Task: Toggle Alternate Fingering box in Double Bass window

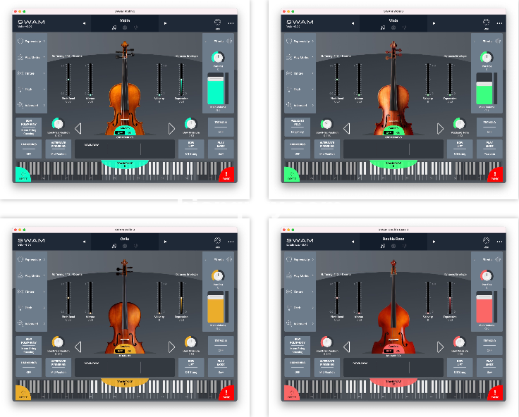Action: 327,367
